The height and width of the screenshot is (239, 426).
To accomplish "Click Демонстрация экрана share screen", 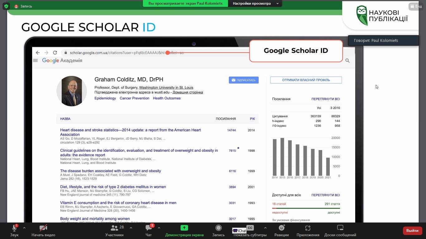I will coord(184,231).
